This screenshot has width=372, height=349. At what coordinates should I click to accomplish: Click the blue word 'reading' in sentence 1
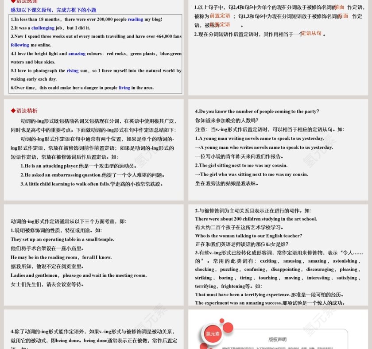[136, 19]
